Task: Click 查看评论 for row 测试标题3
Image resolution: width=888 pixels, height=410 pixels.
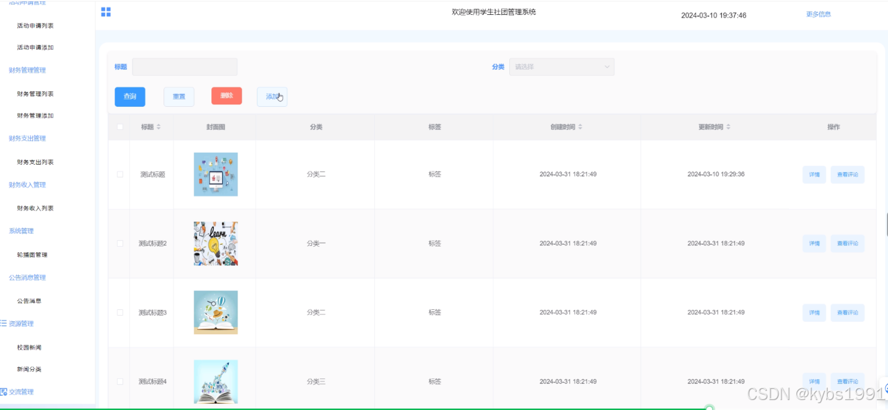Action: (x=848, y=312)
